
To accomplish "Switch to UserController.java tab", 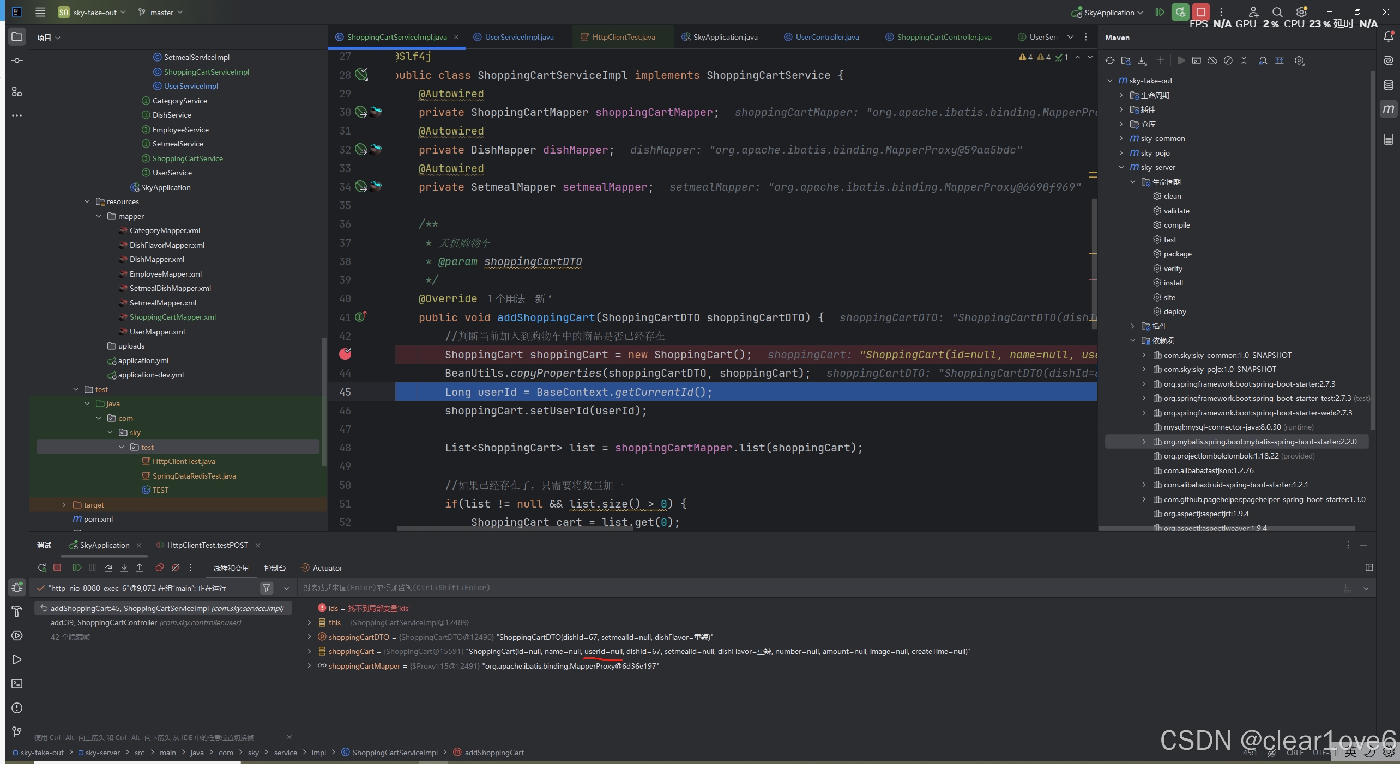I will 826,37.
